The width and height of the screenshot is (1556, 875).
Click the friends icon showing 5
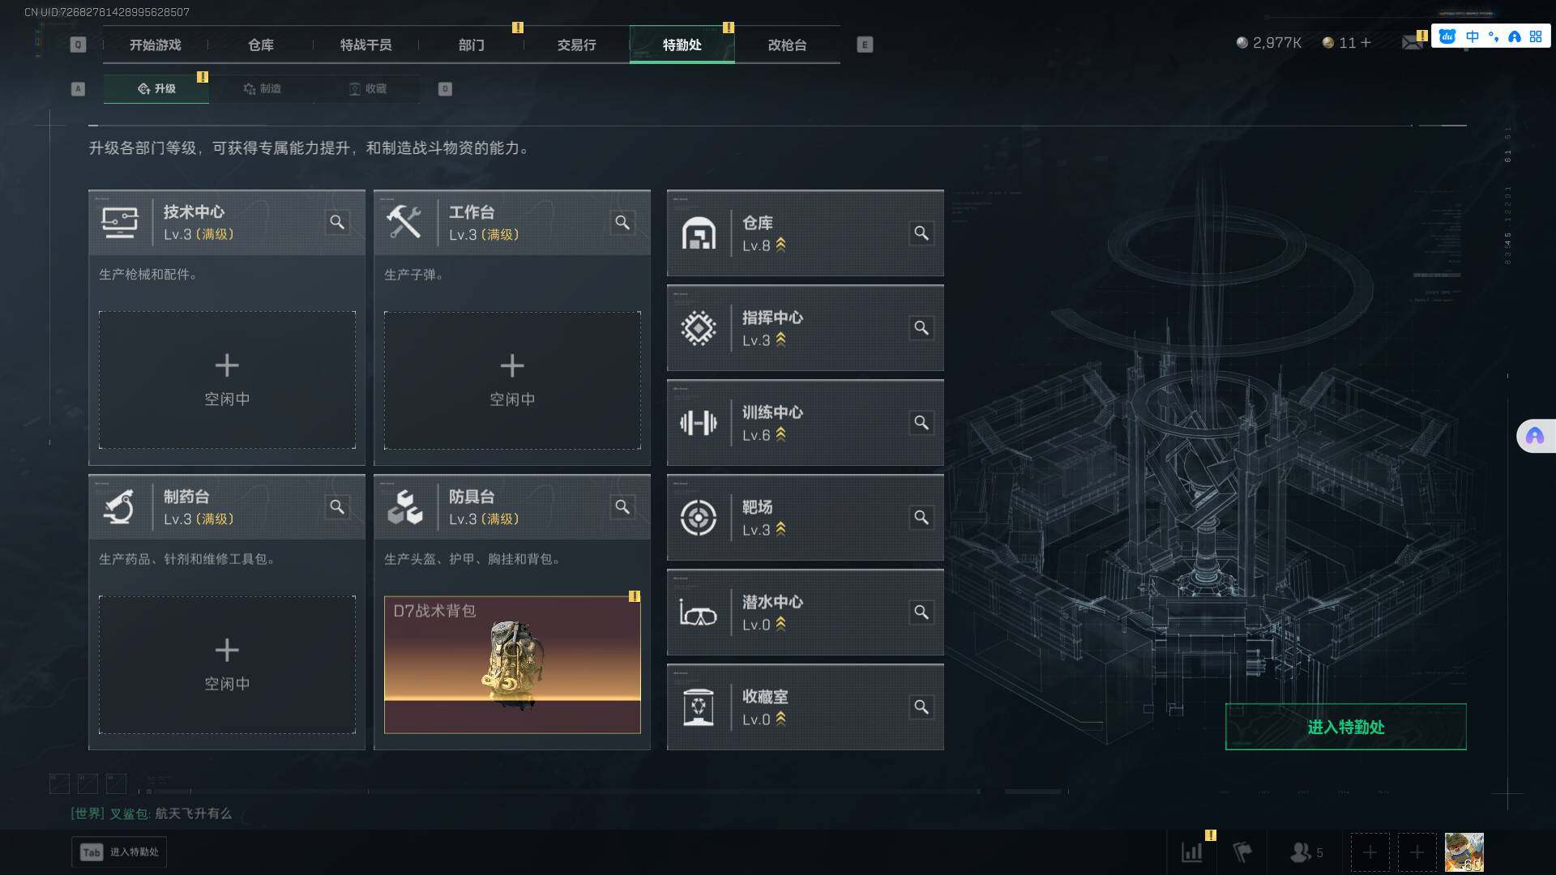pyautogui.click(x=1306, y=852)
